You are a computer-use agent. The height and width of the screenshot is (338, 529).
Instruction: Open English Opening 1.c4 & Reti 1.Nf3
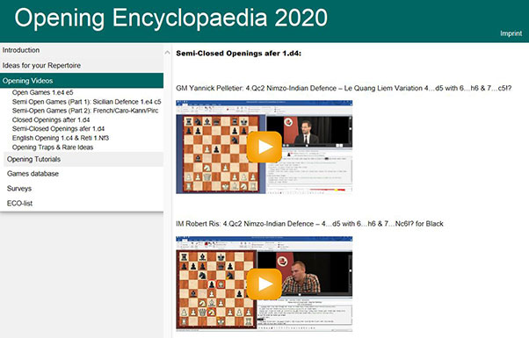[61, 138]
